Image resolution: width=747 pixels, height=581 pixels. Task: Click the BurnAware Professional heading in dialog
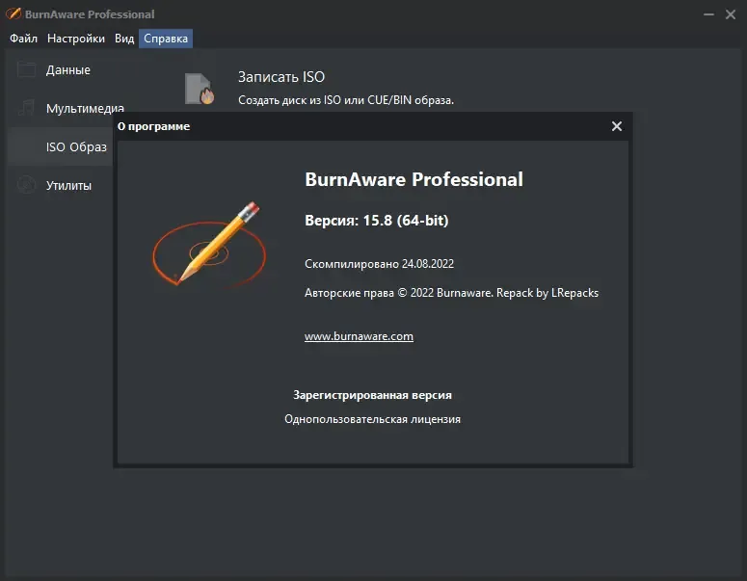pos(414,179)
